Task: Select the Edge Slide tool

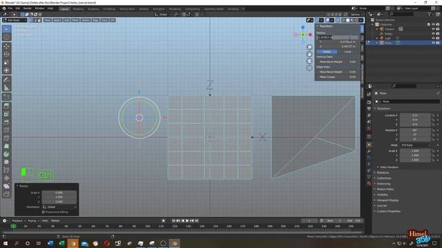Action: pos(6,170)
